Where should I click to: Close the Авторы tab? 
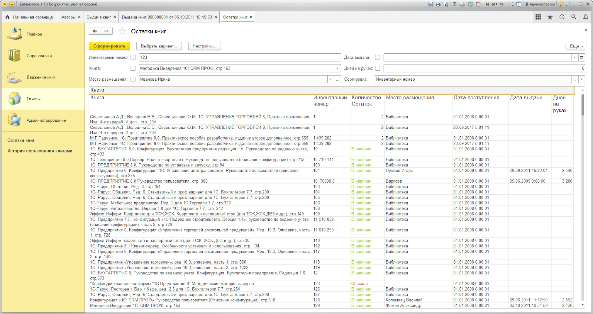[x=79, y=17]
